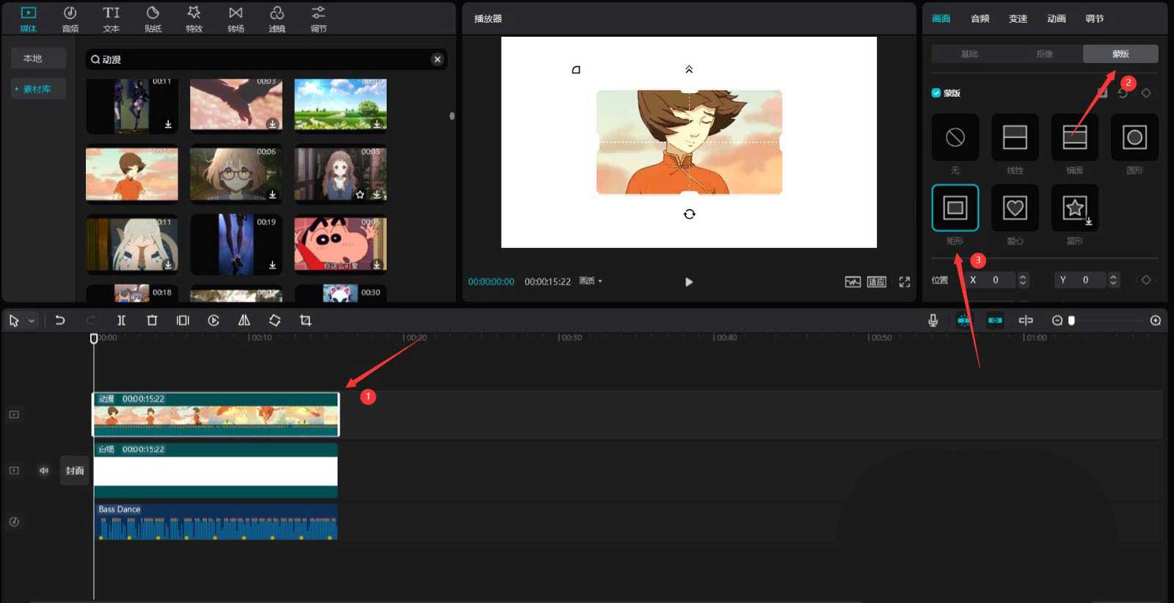Mute the main track speaker icon
Image resolution: width=1174 pixels, height=603 pixels.
click(x=43, y=470)
